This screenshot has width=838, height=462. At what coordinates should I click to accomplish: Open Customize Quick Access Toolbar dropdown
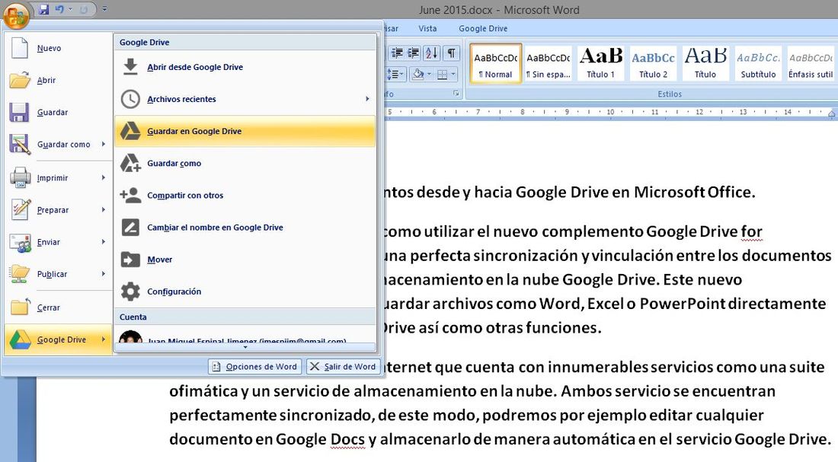click(x=105, y=9)
